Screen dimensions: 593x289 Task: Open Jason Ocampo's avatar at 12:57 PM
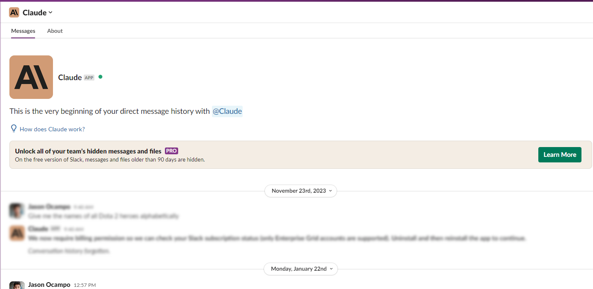tap(17, 285)
